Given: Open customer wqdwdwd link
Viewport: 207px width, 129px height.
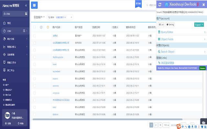Looking at the screenshot, I should [56, 72].
